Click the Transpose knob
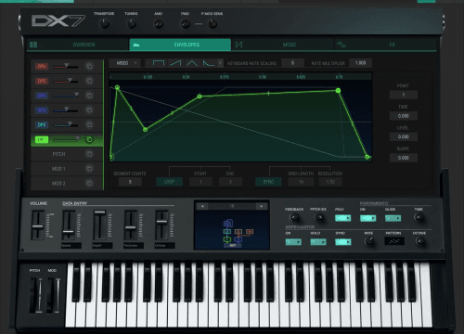The image size is (464, 334). (x=104, y=24)
